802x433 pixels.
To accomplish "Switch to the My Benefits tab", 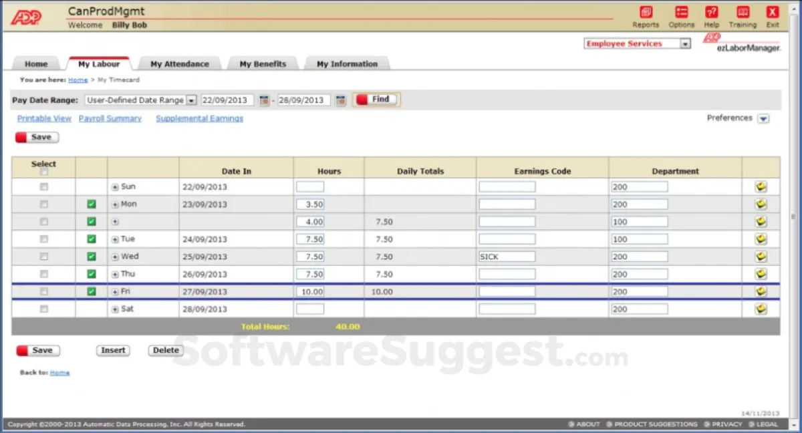I will click(x=263, y=64).
